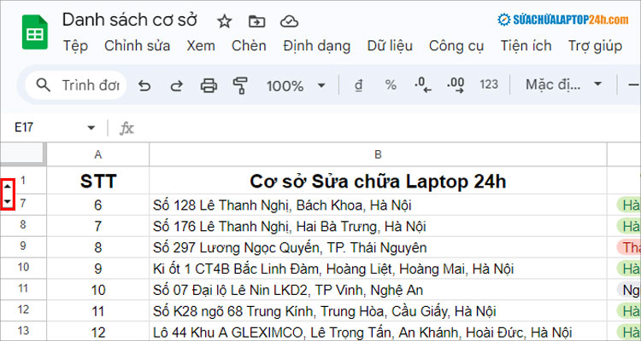Select STT cell with value 8
The width and height of the screenshot is (641, 341).
coord(98,247)
